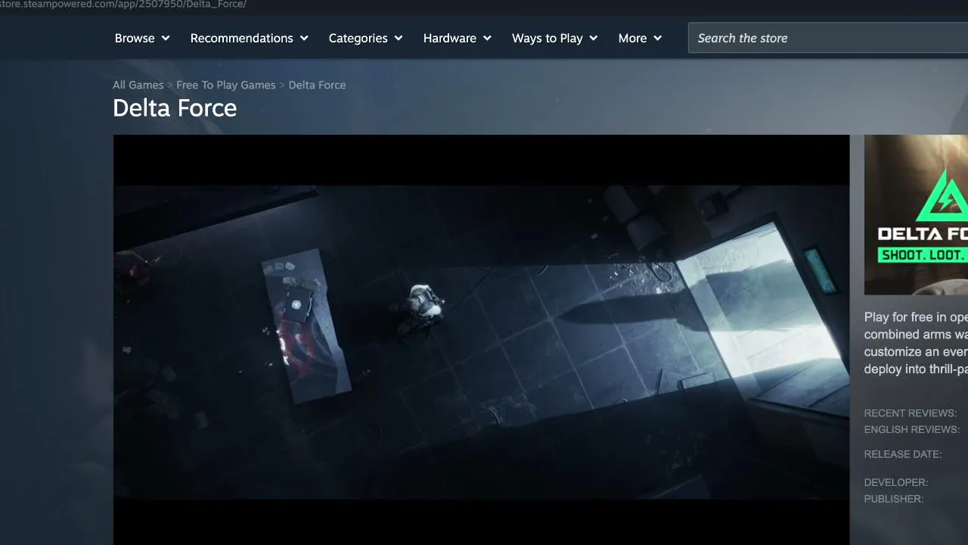Image resolution: width=968 pixels, height=545 pixels.
Task: Click the 'DEVELOPER:' label
Action: pyautogui.click(x=896, y=482)
